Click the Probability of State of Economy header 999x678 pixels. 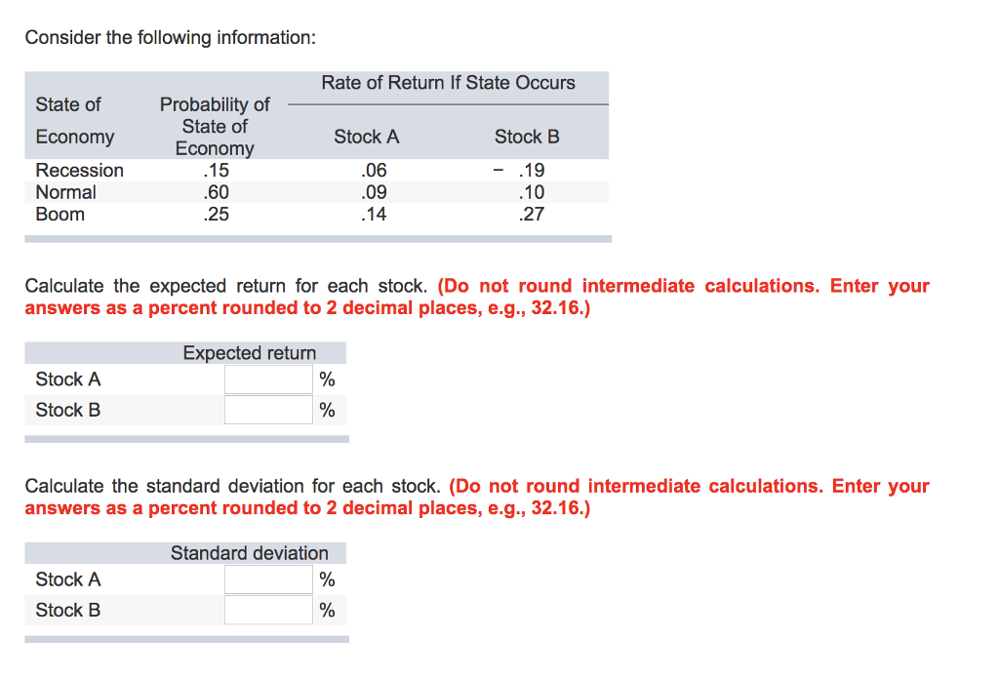[x=215, y=126]
